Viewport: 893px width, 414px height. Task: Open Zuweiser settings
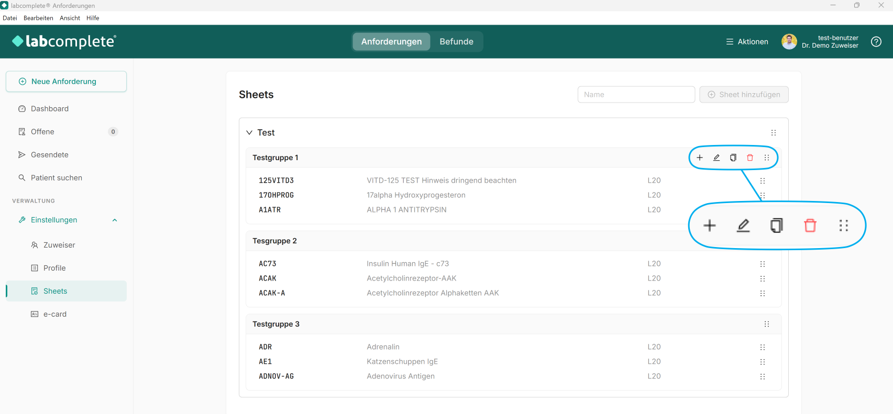pos(66,245)
